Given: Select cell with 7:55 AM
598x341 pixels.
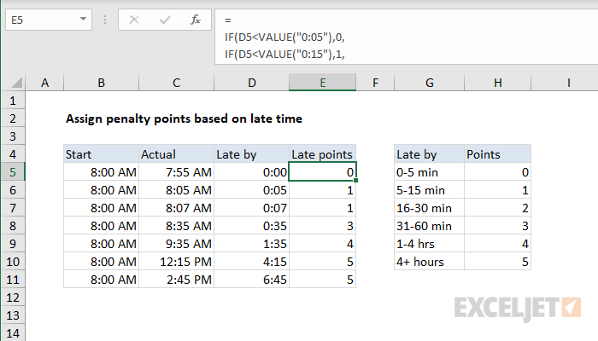Looking at the screenshot, I should [176, 172].
